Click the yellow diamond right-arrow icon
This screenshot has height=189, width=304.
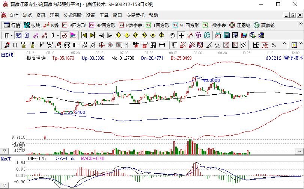click(x=127, y=36)
